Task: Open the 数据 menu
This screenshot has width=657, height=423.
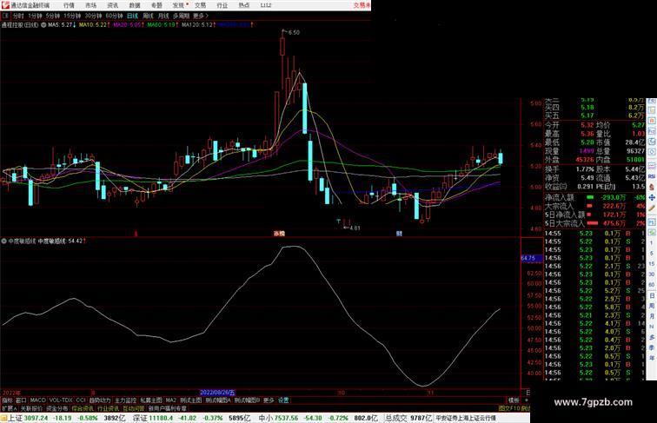Action: click(x=135, y=5)
